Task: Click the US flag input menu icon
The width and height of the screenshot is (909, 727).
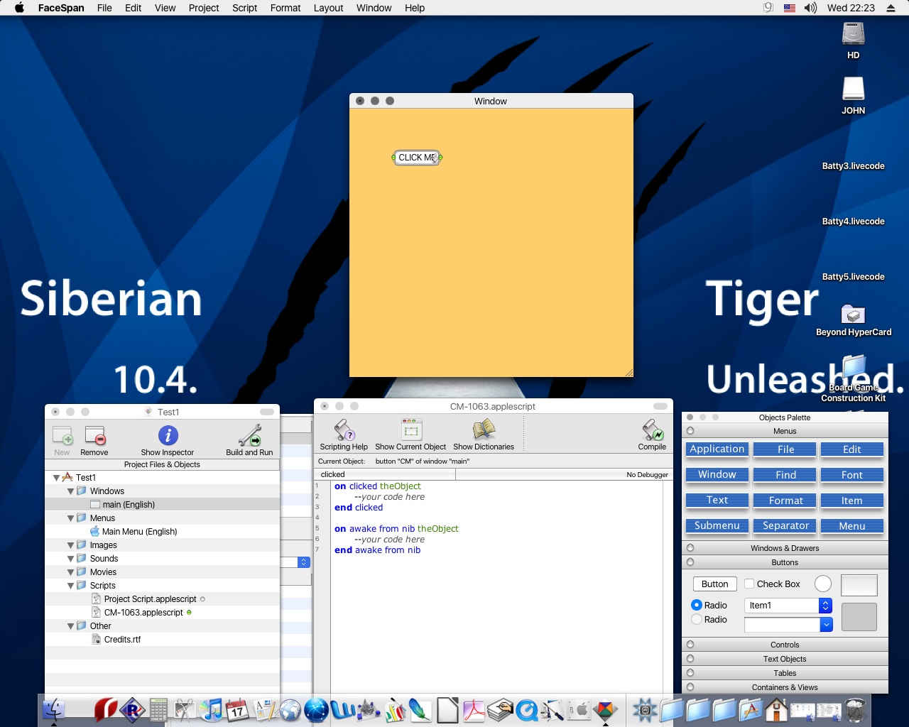Action: click(790, 8)
